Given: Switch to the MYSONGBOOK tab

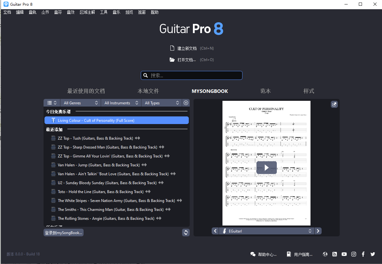Looking at the screenshot, I should [210, 91].
